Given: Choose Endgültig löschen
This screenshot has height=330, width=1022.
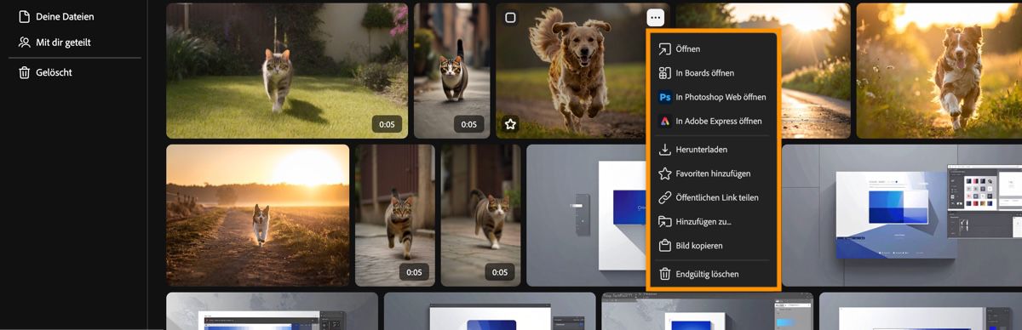Looking at the screenshot, I should (x=714, y=274).
